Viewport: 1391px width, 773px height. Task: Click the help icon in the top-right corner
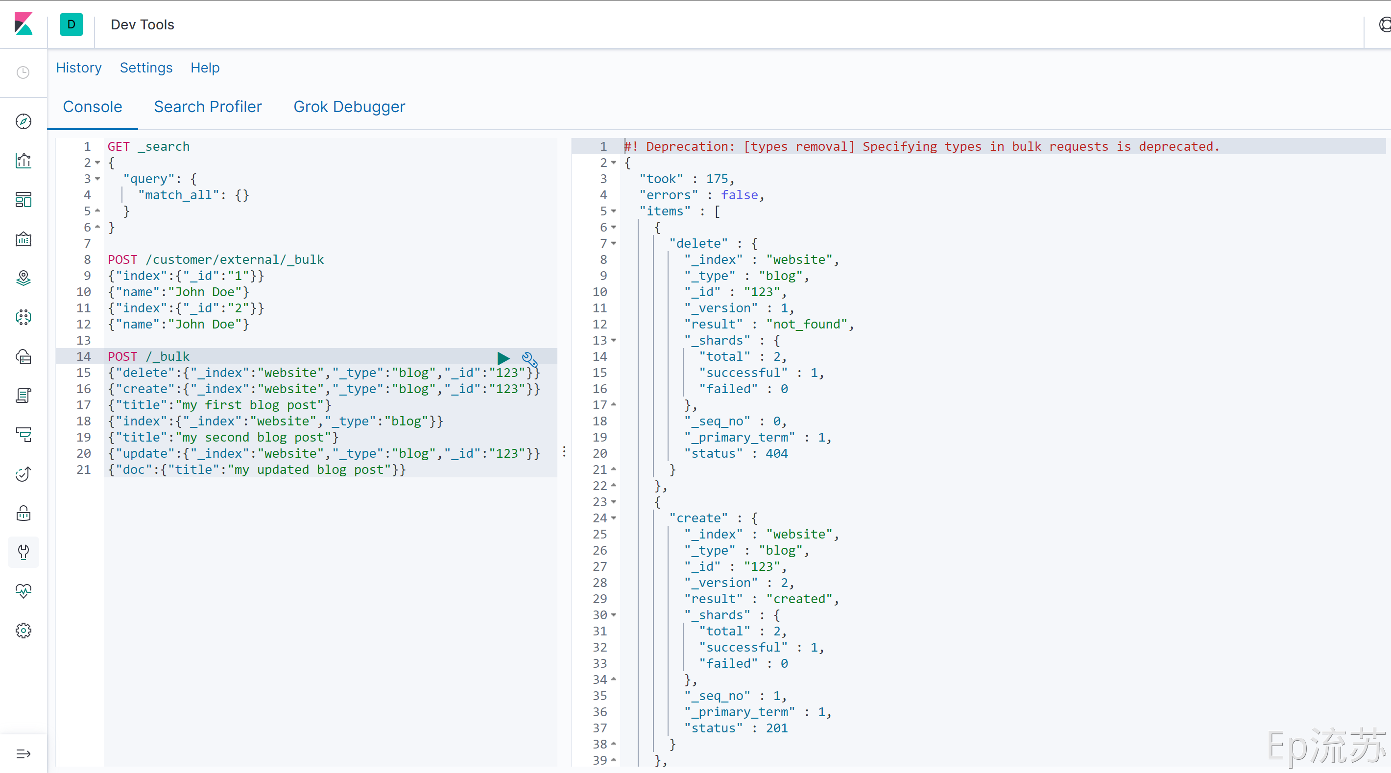coord(1385,24)
